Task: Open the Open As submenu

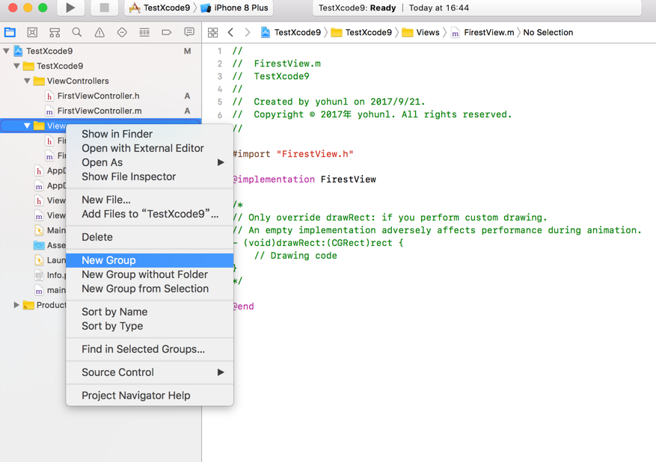Action: 150,162
